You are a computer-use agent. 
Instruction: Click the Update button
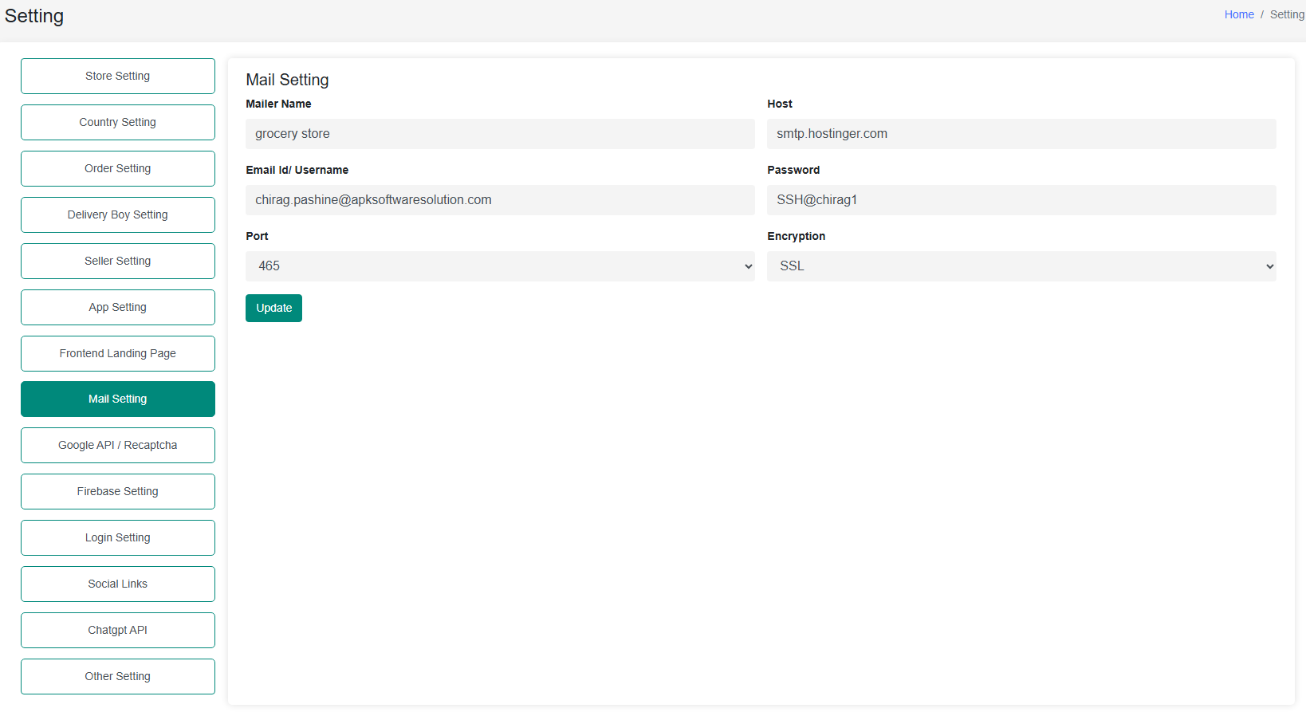tap(273, 308)
